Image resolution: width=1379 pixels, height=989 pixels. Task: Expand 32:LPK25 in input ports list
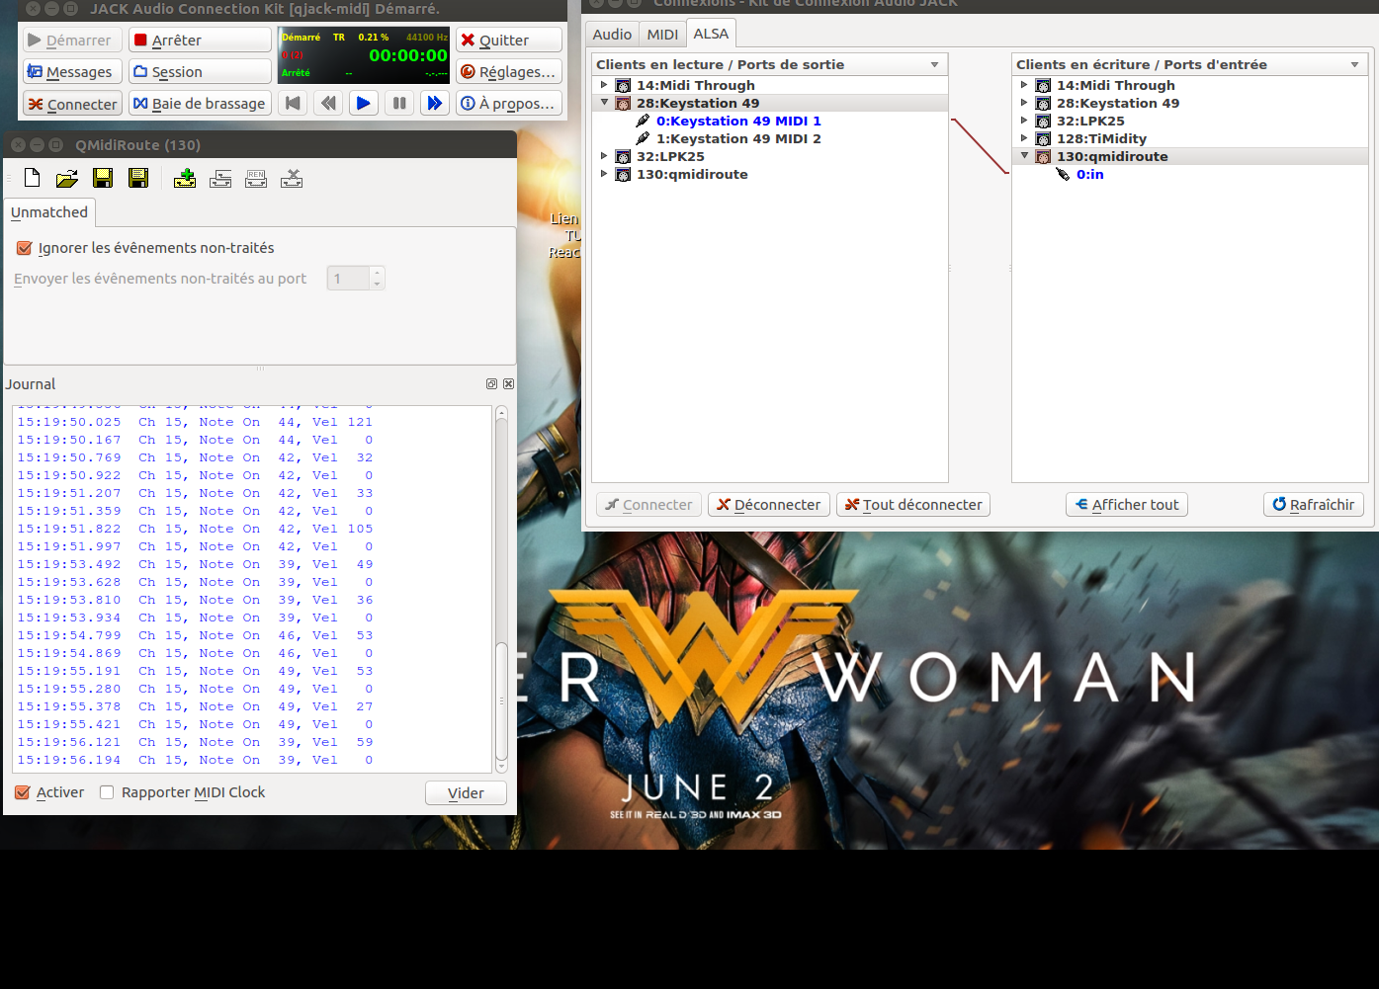[1024, 121]
